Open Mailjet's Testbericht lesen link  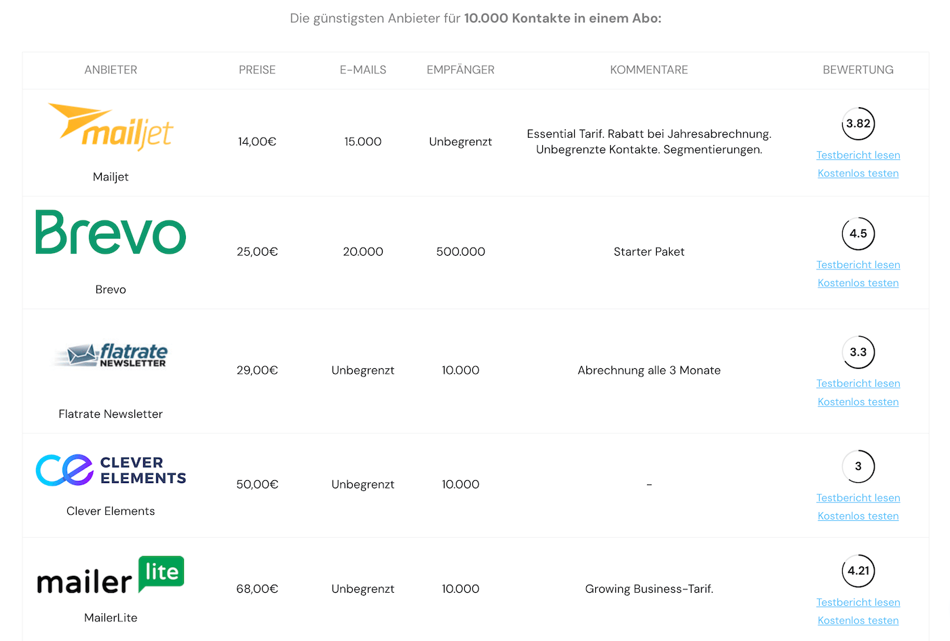click(858, 155)
